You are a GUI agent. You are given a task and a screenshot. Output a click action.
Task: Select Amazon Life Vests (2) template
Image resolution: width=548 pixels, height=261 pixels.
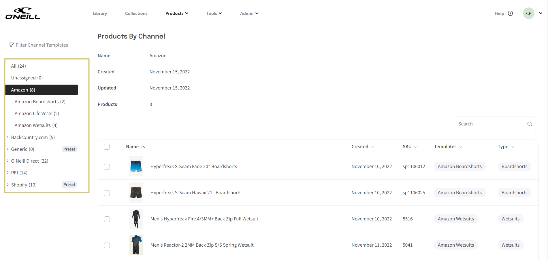click(x=37, y=113)
